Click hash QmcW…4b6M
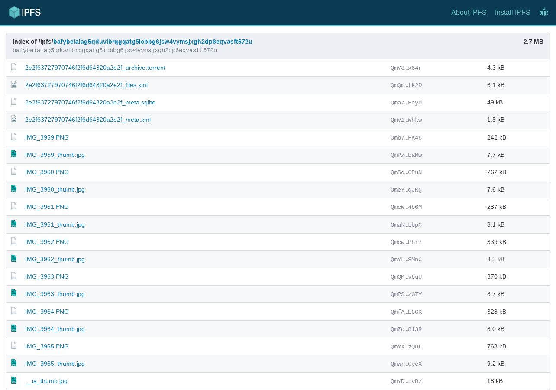Screen dimensions: 556x390 coord(406,207)
